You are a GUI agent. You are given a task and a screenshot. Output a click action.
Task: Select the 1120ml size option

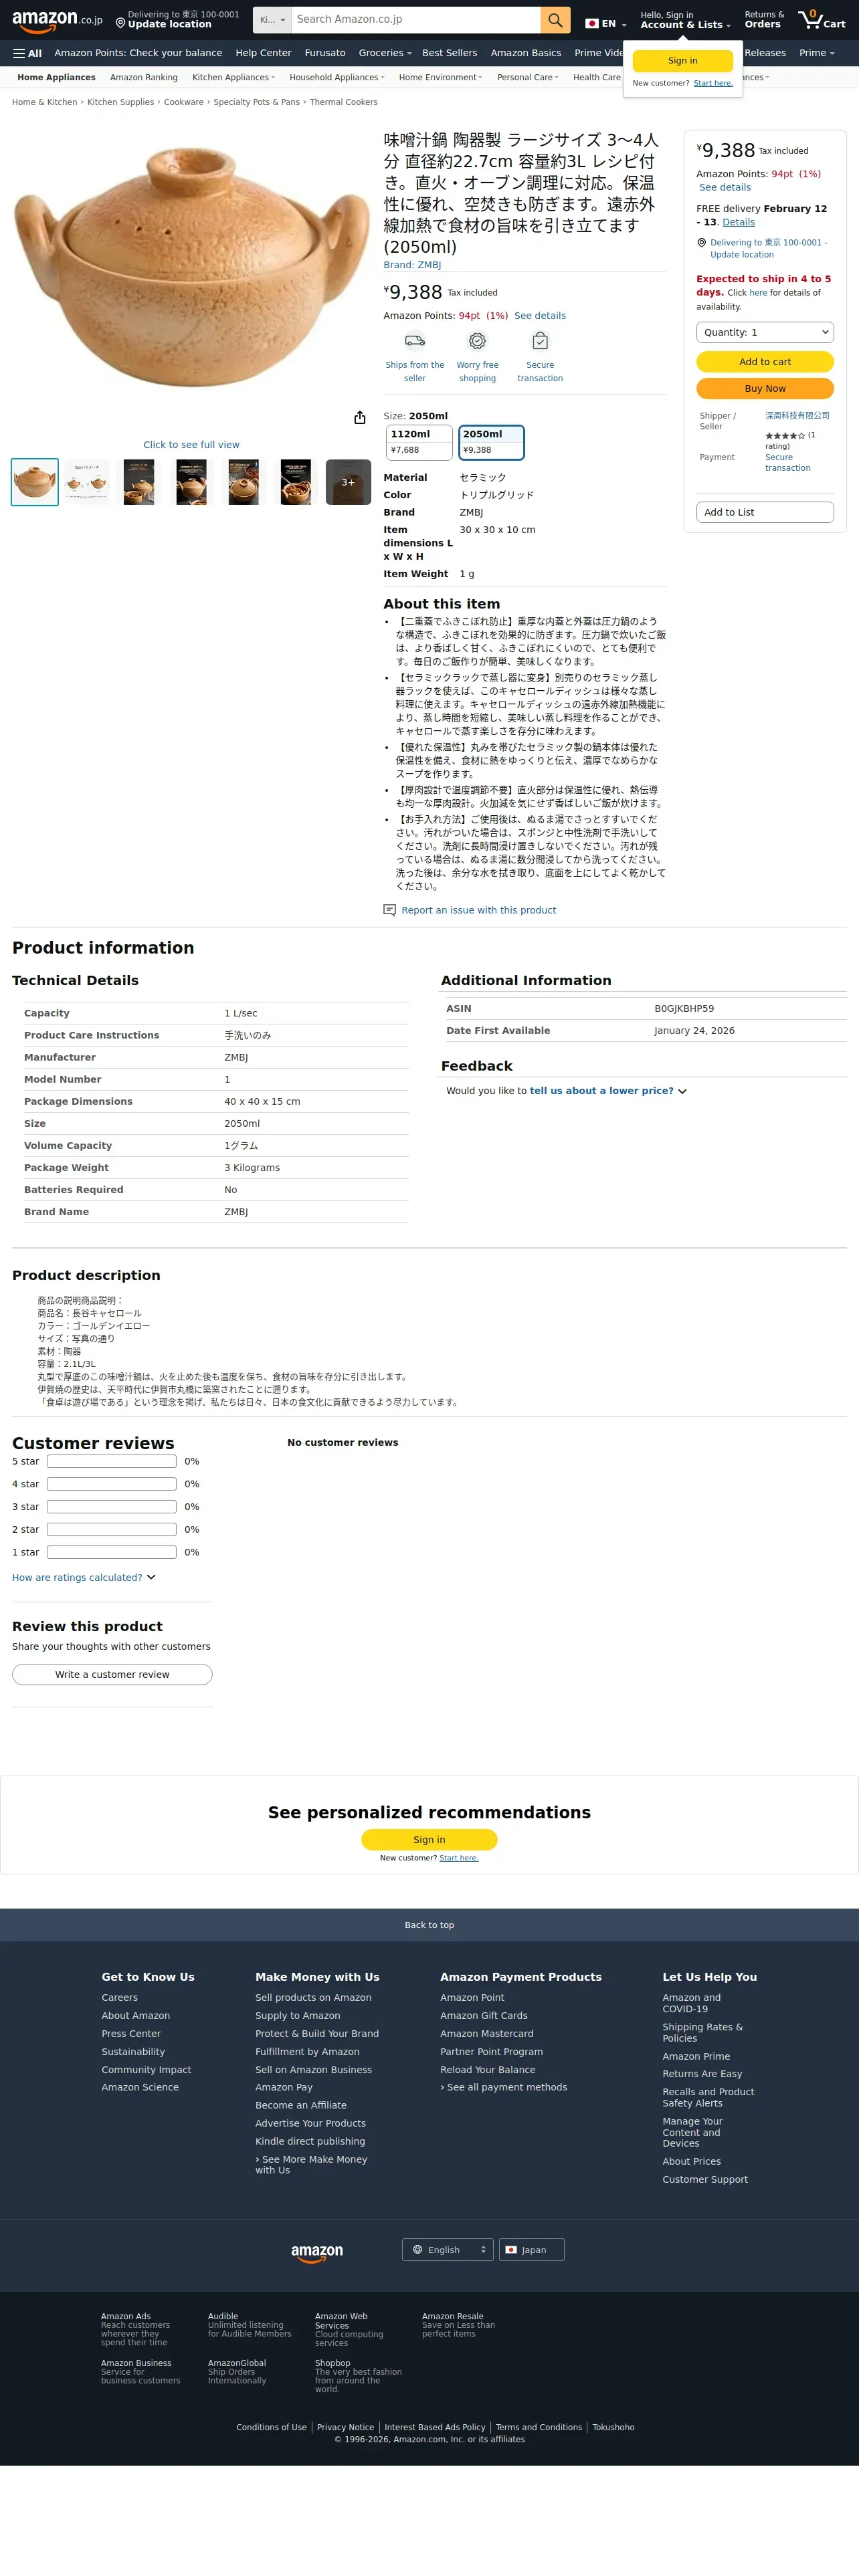click(419, 442)
